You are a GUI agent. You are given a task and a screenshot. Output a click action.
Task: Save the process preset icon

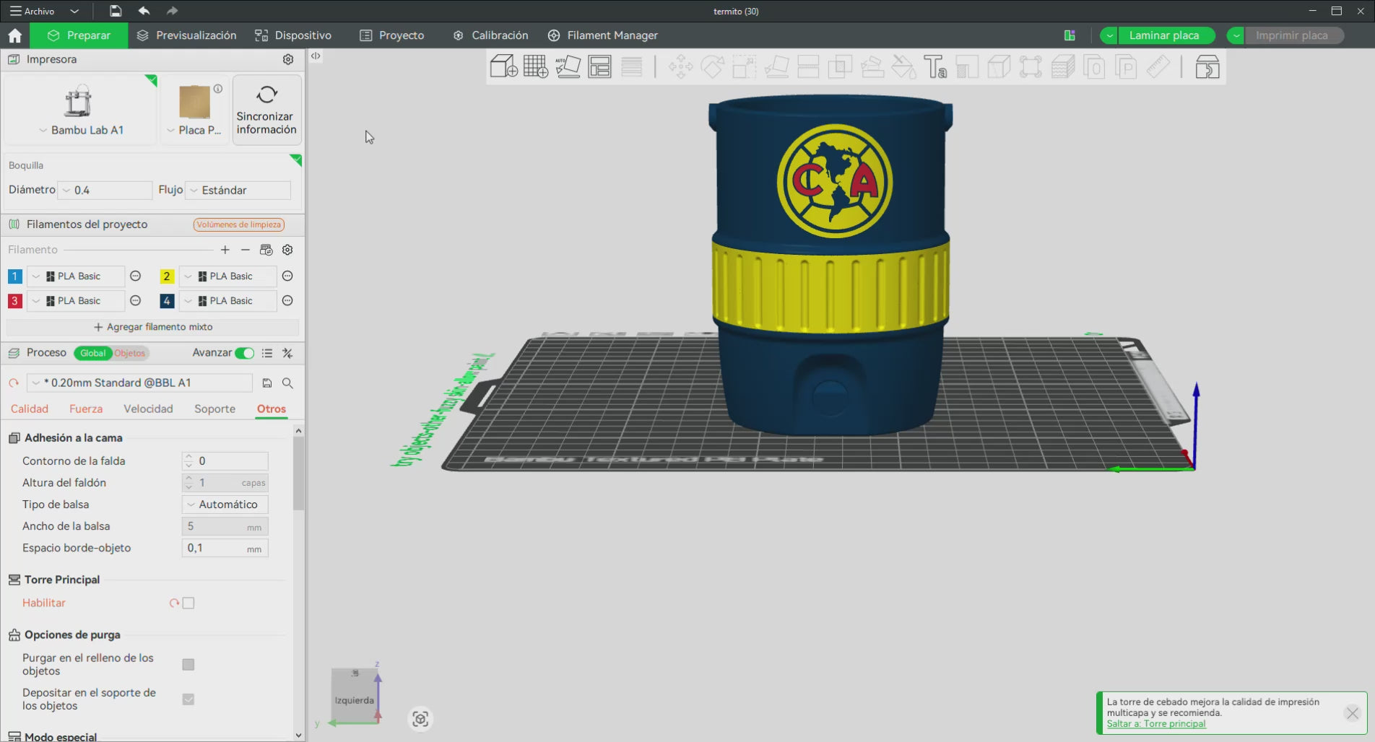click(x=267, y=383)
